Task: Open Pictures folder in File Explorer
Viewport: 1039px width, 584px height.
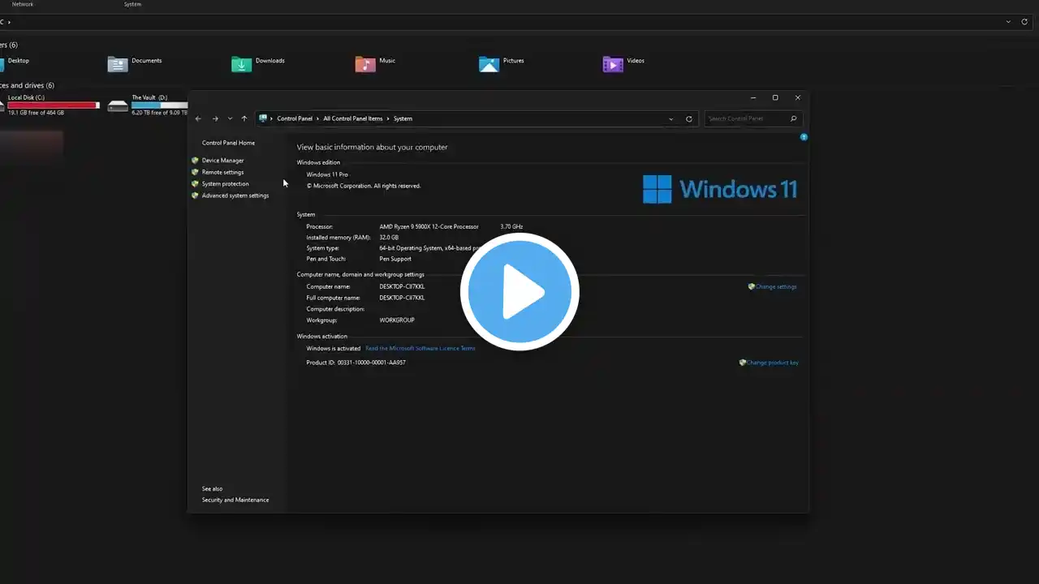Action: (x=502, y=63)
